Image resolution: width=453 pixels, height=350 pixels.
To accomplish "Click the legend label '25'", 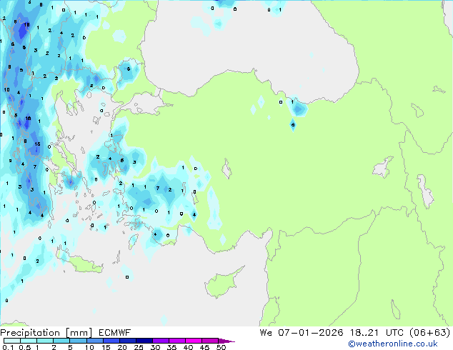I will click(x=139, y=347).
